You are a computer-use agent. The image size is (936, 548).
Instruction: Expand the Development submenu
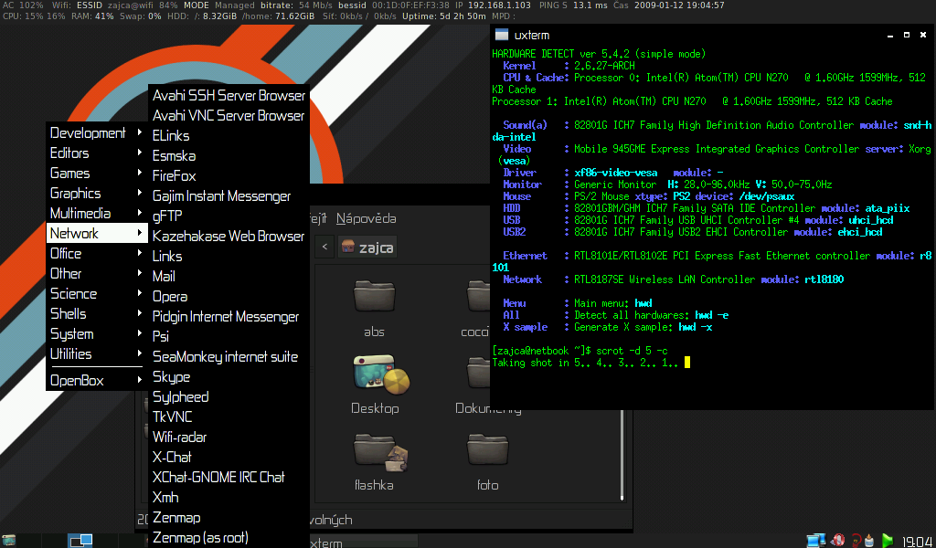point(95,132)
